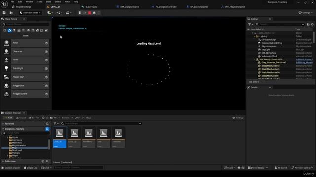This screenshot has height=177, width=316.
Task: Click the Edit Grey_Monster link
Action: tap(304, 63)
